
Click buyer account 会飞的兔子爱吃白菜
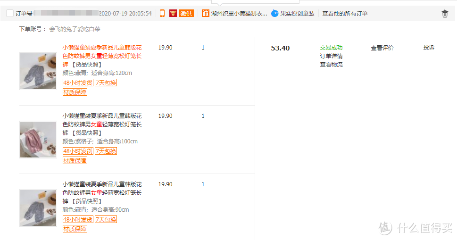click(75, 29)
